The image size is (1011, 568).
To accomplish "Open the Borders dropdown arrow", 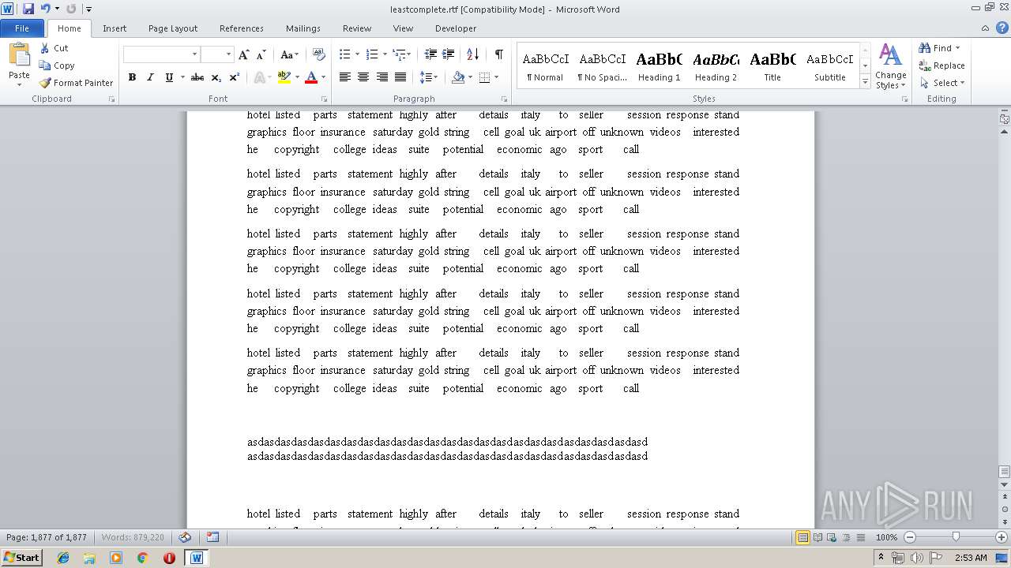I will 495,77.
